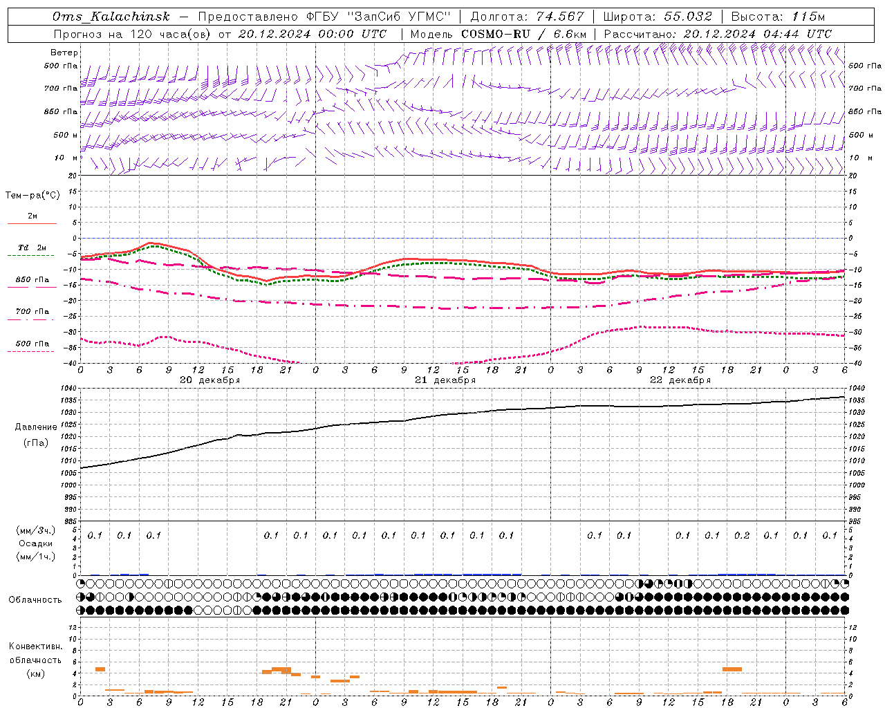
Task: Click the 'Td 2м' dew point legend entry
Action: (32, 248)
